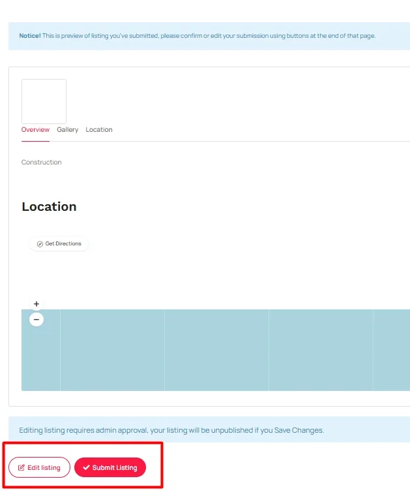Click the admin approval warning message
This screenshot has width=410, height=498.
click(171, 430)
